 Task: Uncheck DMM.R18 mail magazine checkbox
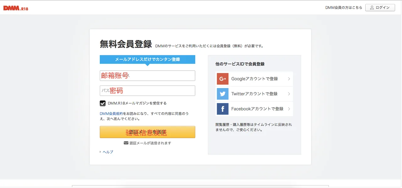tap(103, 103)
